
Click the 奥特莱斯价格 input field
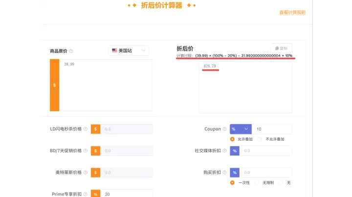pyautogui.click(x=127, y=173)
